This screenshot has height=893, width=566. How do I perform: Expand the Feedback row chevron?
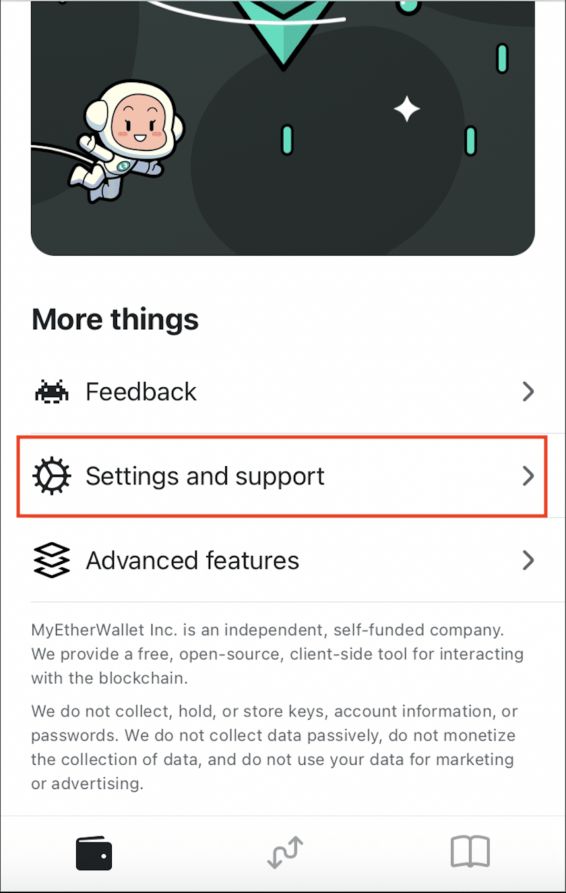point(529,392)
